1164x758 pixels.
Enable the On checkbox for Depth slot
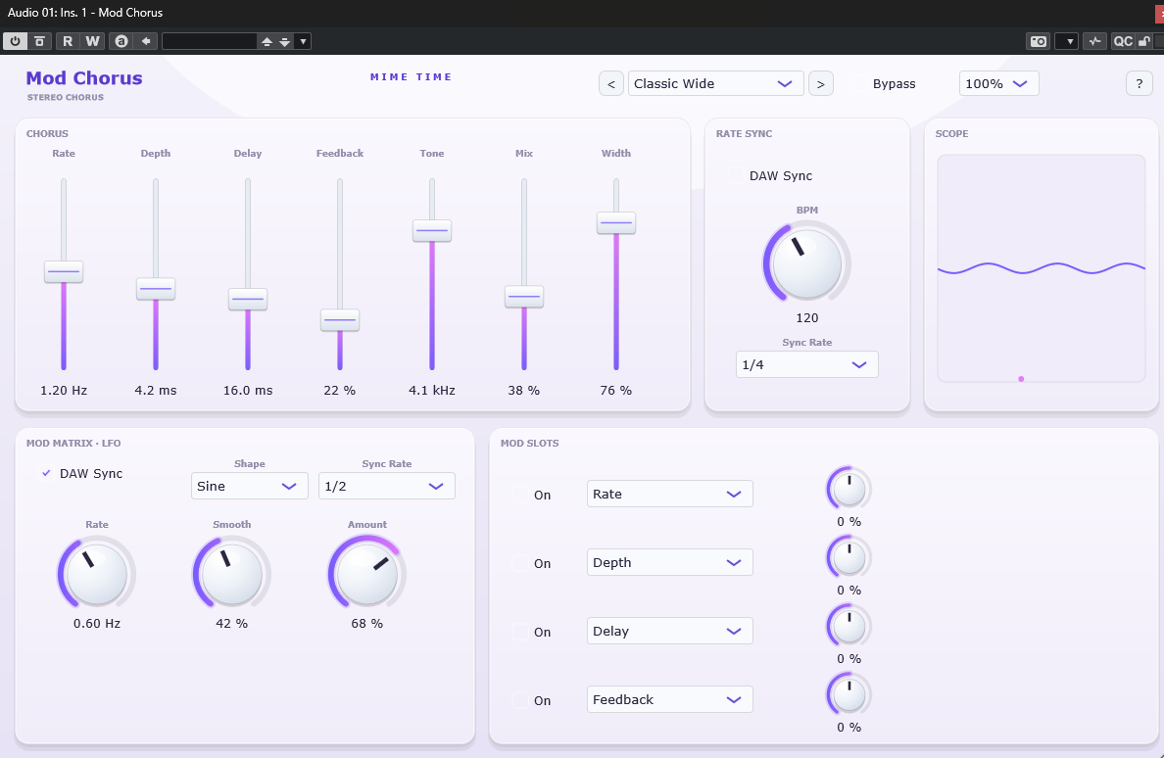(520, 563)
